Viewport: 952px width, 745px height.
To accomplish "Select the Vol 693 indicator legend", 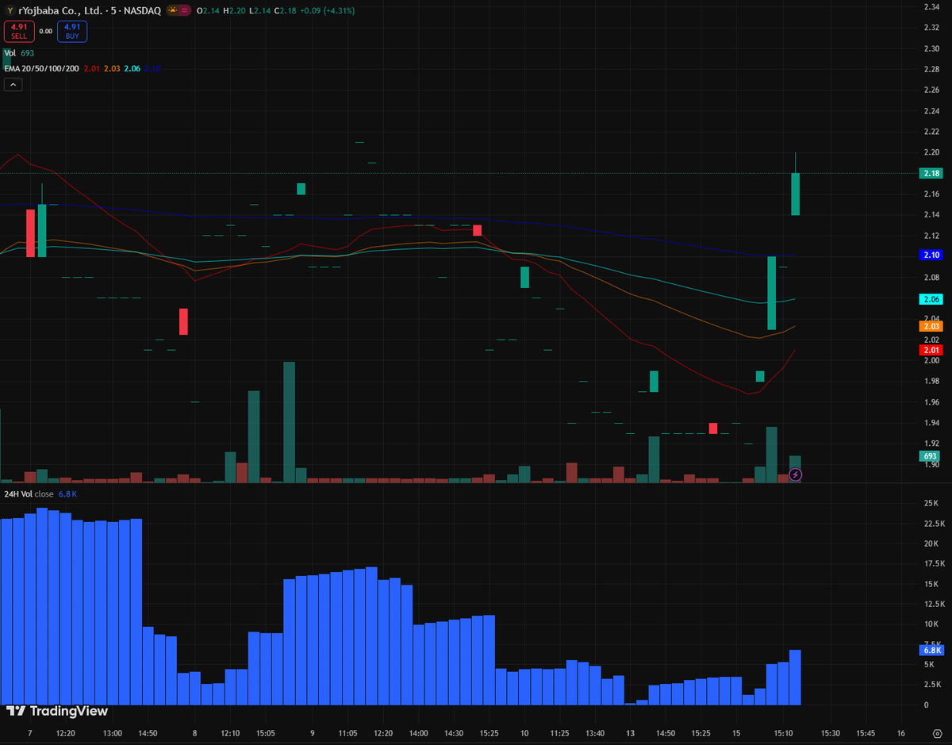I will pyautogui.click(x=18, y=53).
